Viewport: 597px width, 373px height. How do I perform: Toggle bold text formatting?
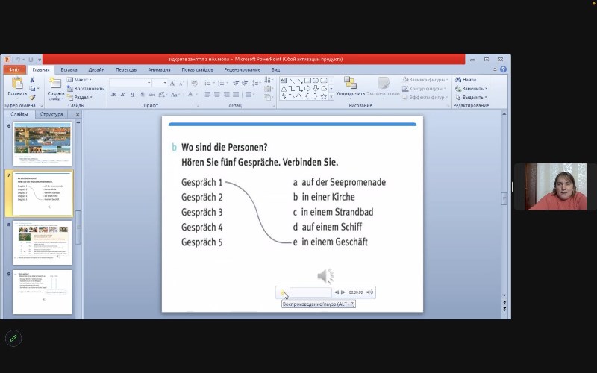[113, 95]
